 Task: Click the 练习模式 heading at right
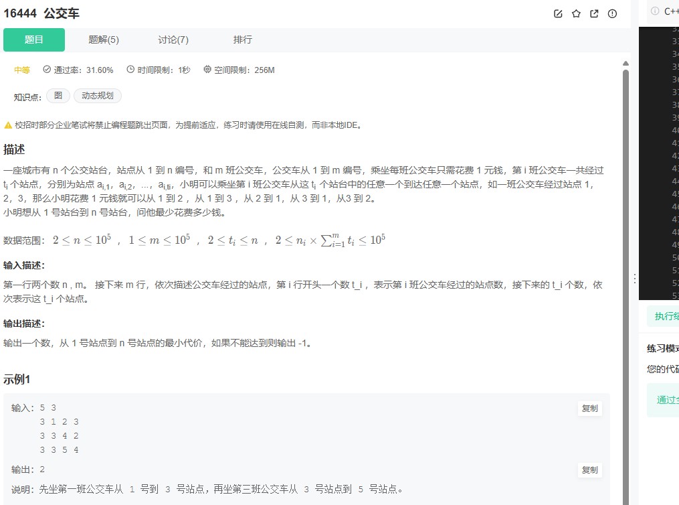(x=662, y=348)
